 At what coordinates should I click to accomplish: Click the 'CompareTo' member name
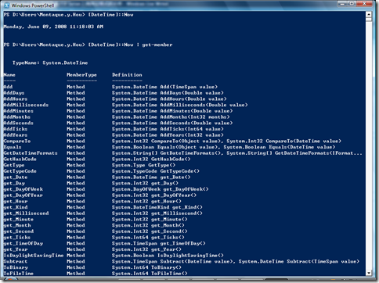[17, 141]
